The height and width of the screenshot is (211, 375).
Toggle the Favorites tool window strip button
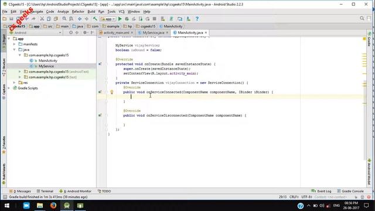(4, 145)
